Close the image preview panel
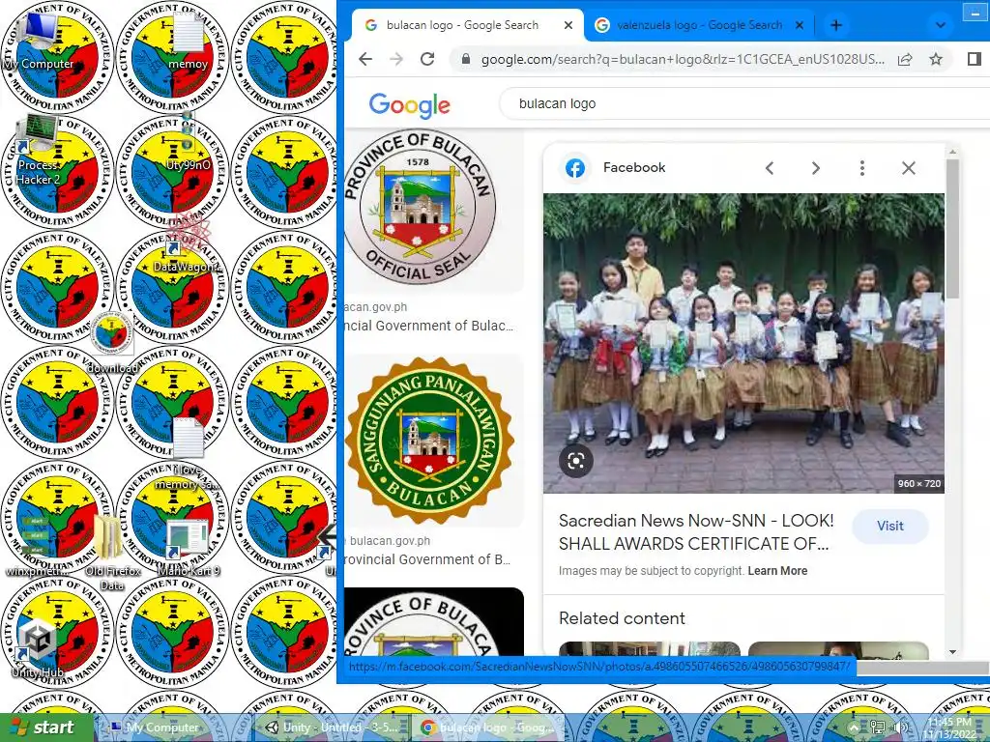Image resolution: width=990 pixels, height=742 pixels. click(x=909, y=168)
